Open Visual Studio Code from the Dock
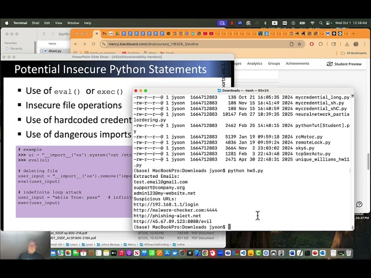The image size is (371, 278). pyautogui.click(x=243, y=253)
